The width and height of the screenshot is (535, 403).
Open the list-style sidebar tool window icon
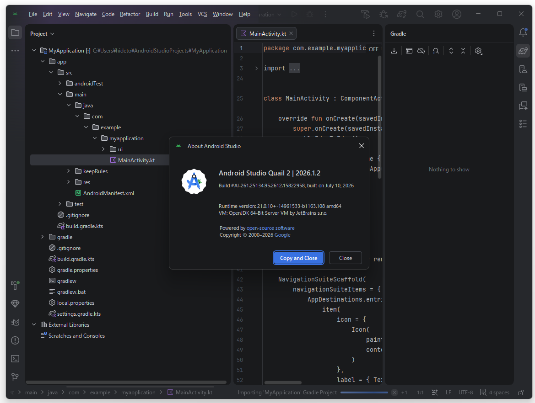click(523, 124)
